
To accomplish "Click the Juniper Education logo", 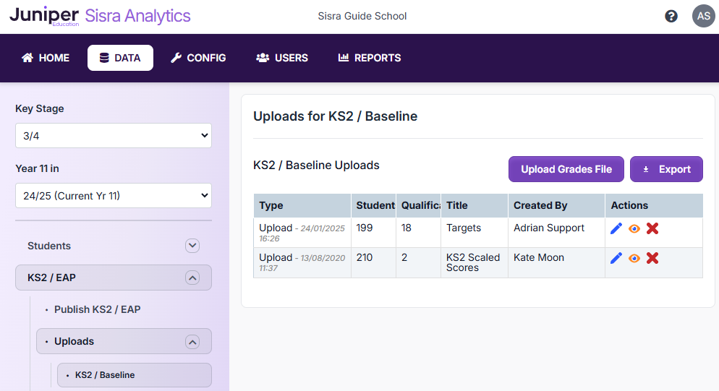I will (44, 16).
